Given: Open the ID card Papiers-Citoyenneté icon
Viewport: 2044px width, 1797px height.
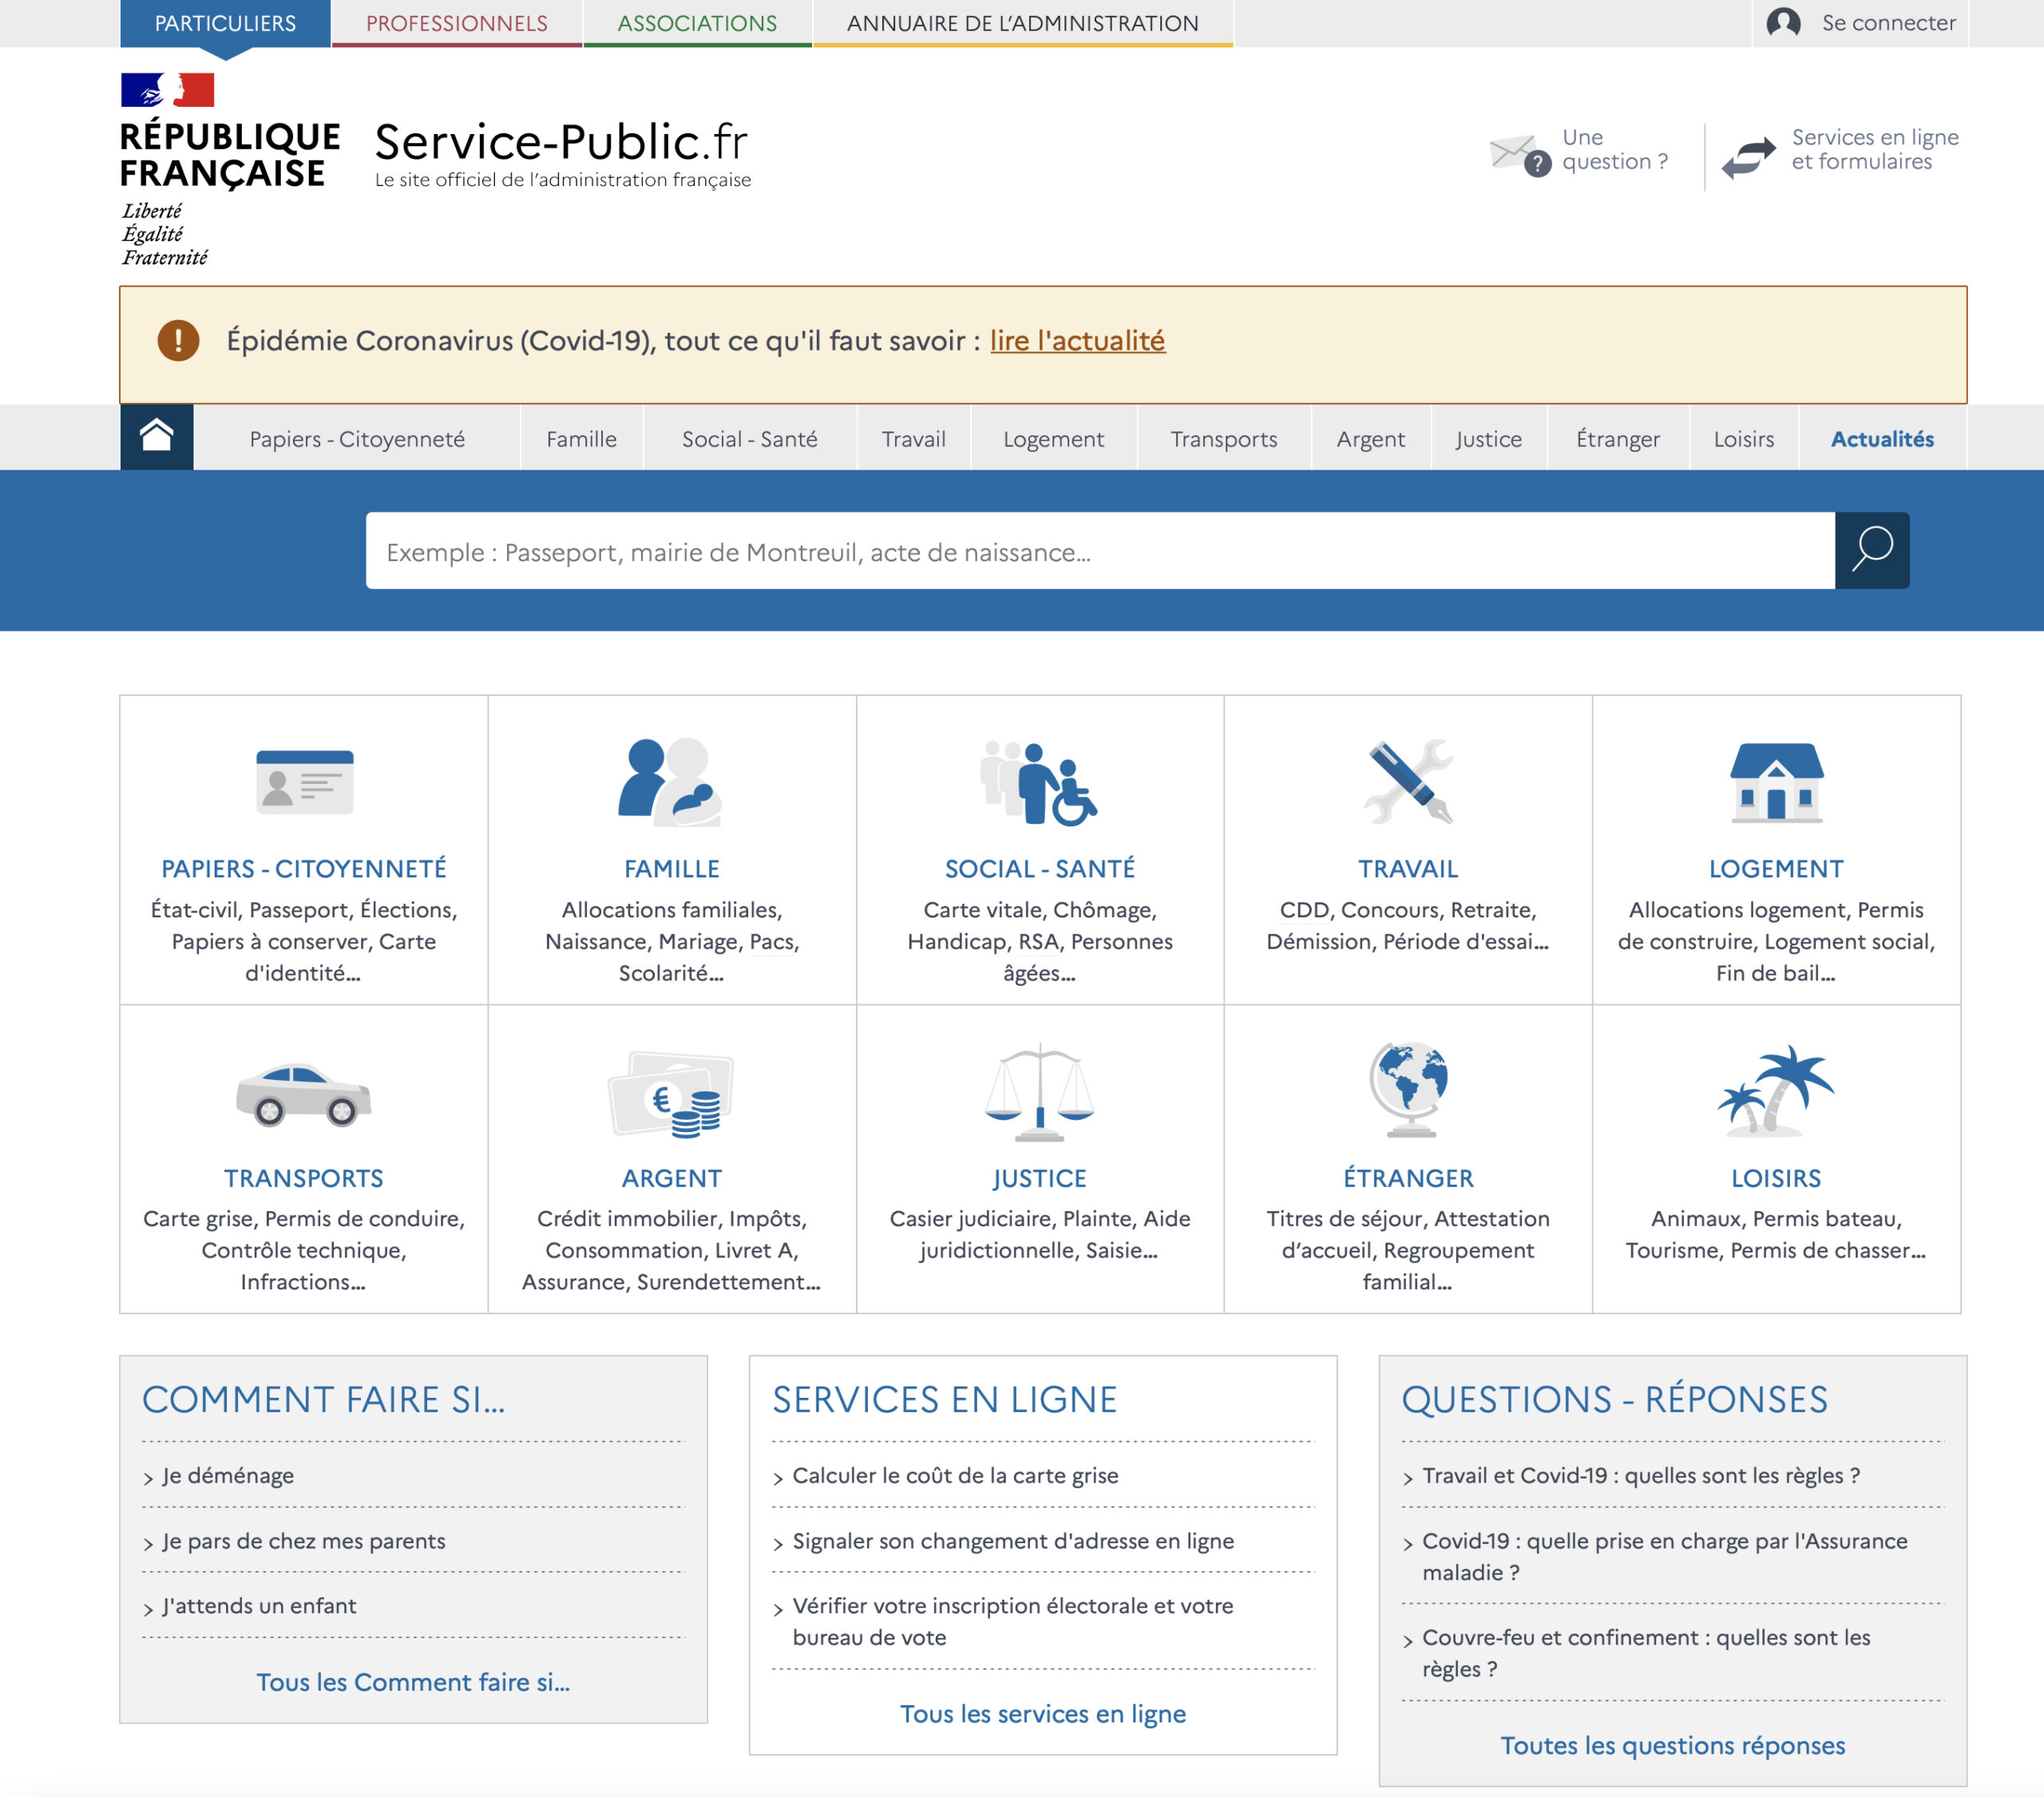Looking at the screenshot, I should point(304,782).
